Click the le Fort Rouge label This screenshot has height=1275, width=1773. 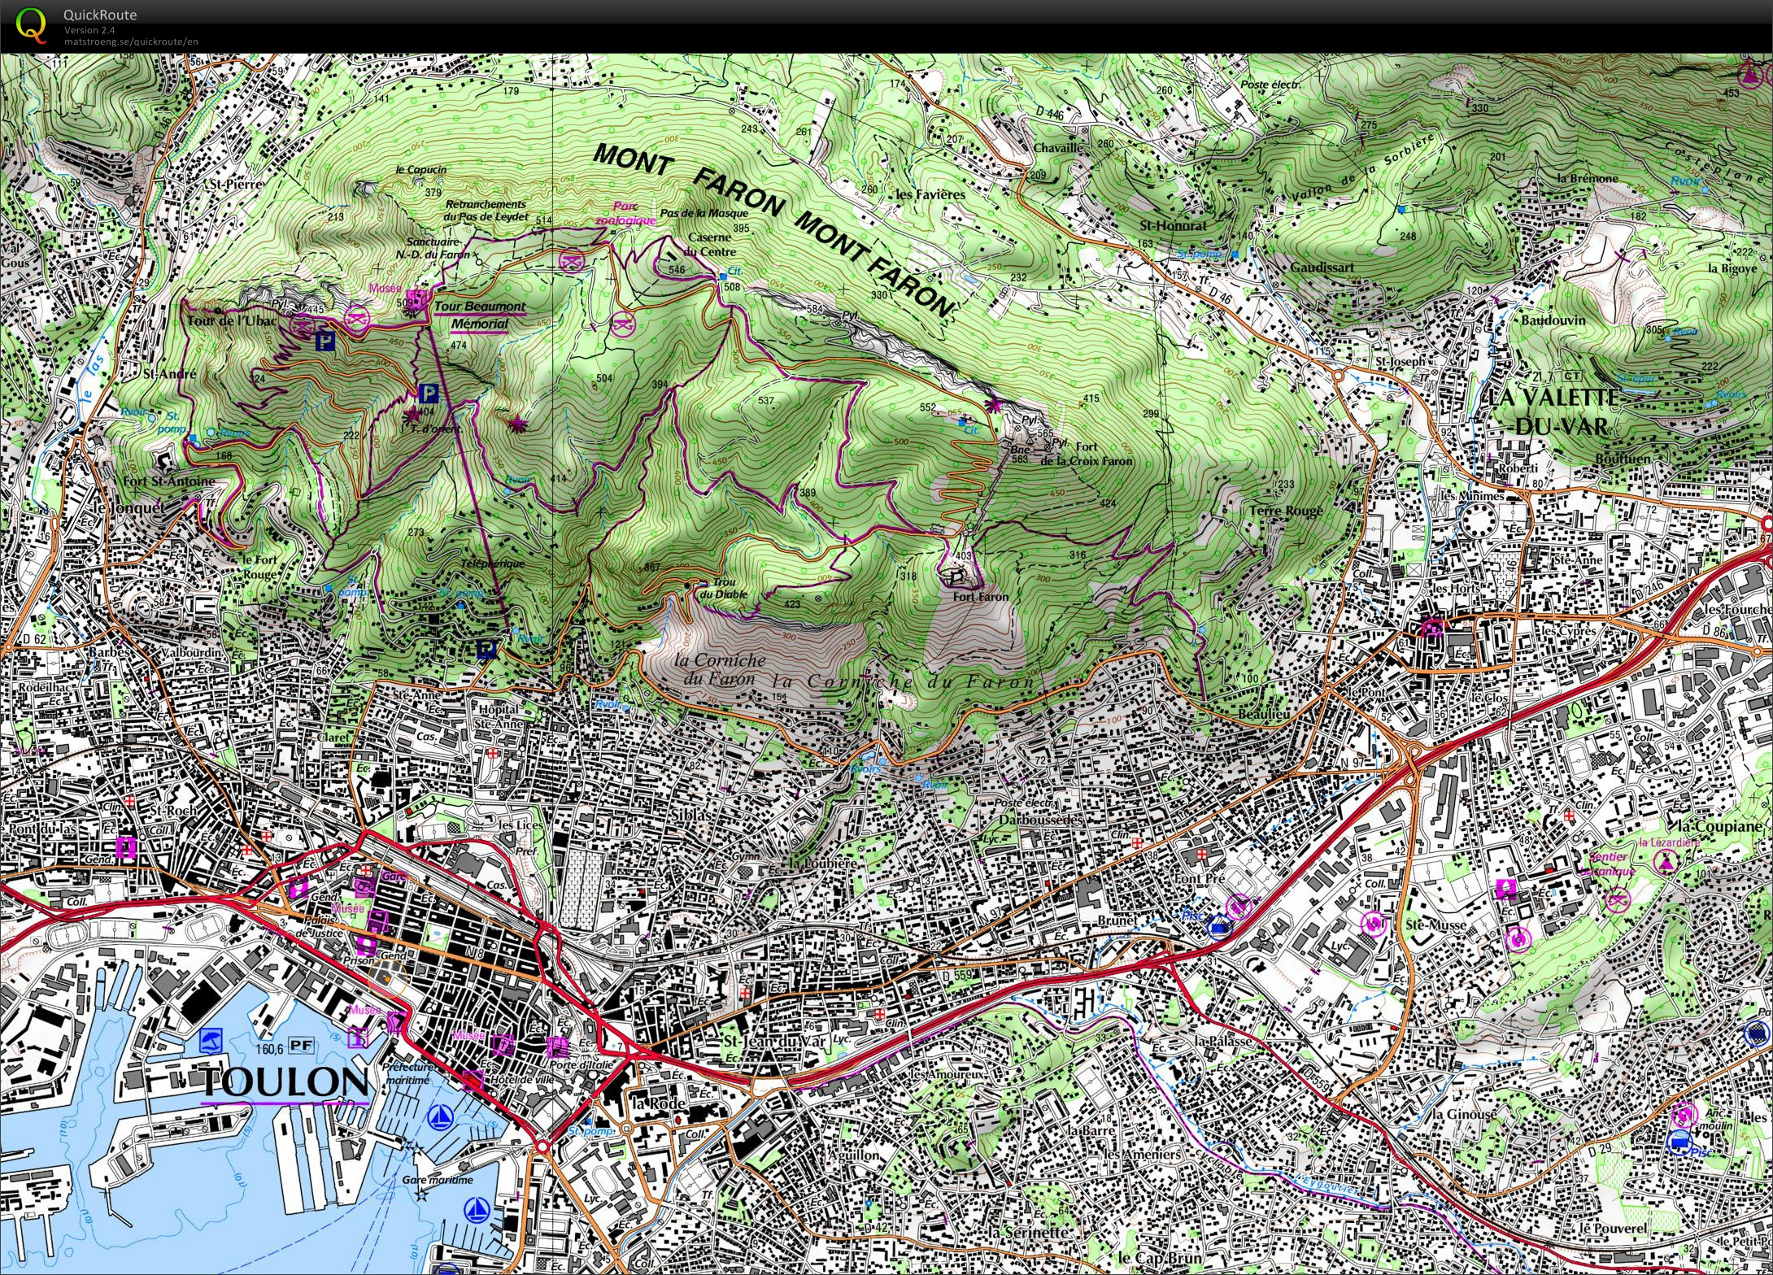(259, 567)
